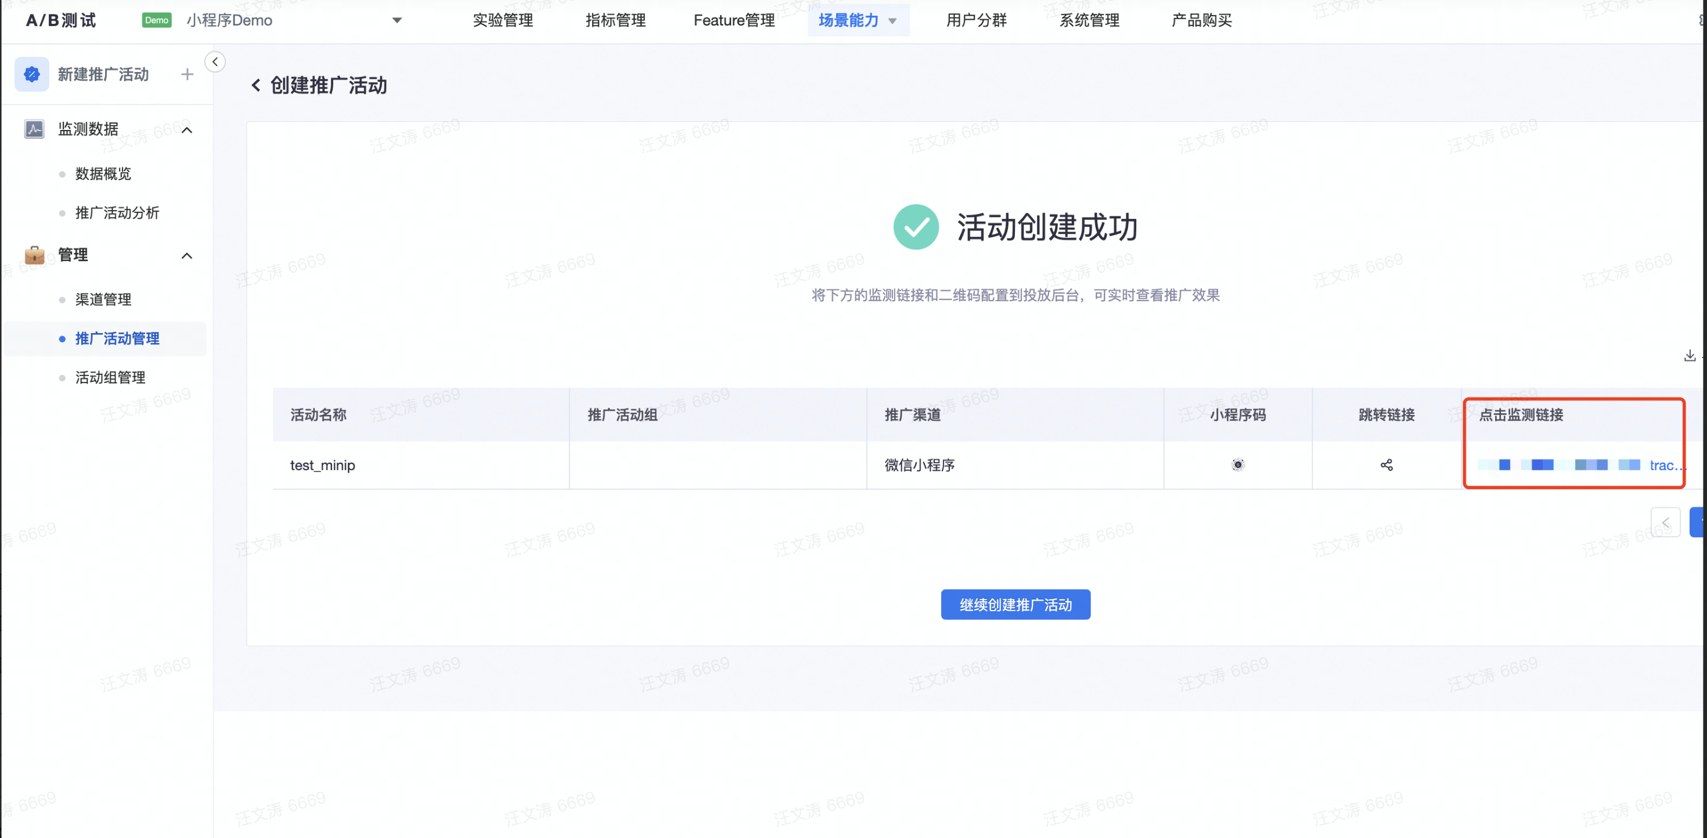Open the 产品购买 menu

[x=1201, y=20]
